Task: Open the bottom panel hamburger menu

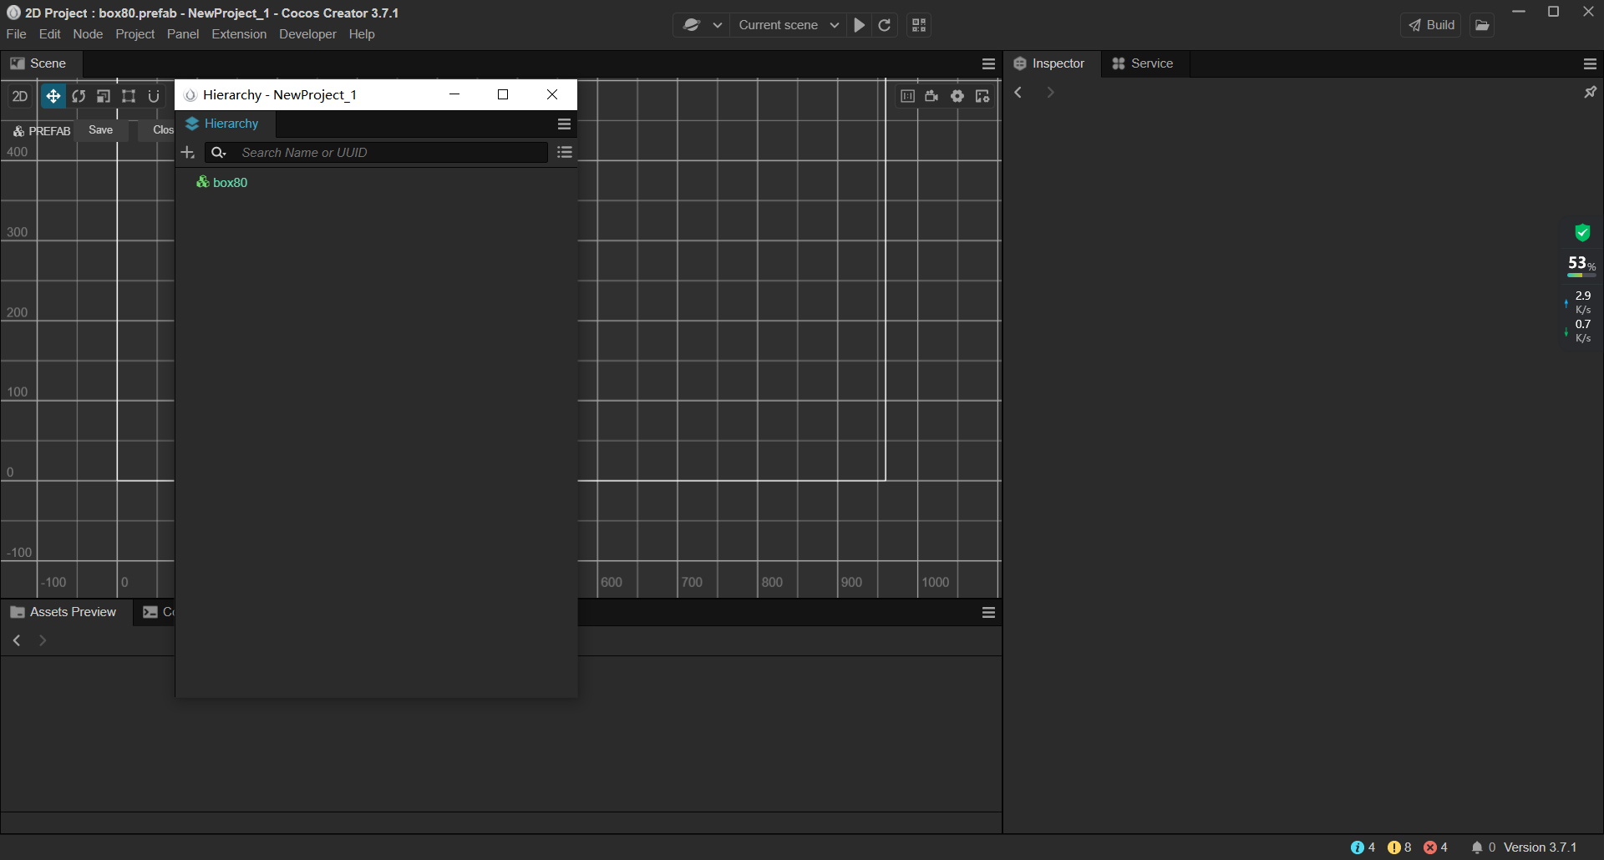Action: [x=988, y=612]
